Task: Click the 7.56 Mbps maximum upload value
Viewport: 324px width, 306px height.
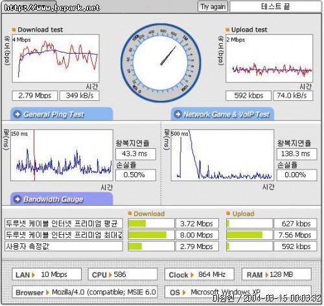Action: [x=295, y=235]
